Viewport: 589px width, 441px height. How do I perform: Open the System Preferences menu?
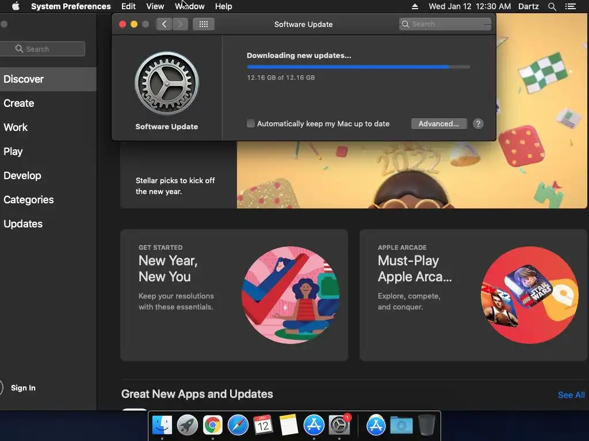coord(71,6)
